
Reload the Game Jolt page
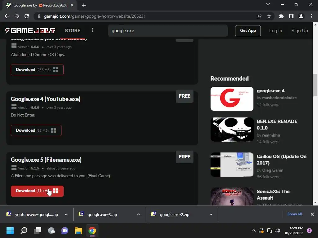[x=27, y=16]
